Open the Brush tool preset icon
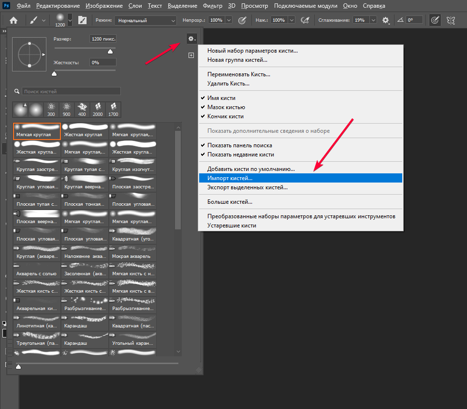 tap(34, 20)
